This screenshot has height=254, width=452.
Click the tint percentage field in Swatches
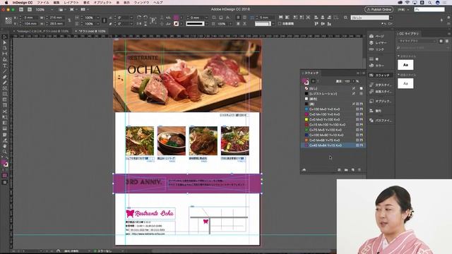coord(347,81)
